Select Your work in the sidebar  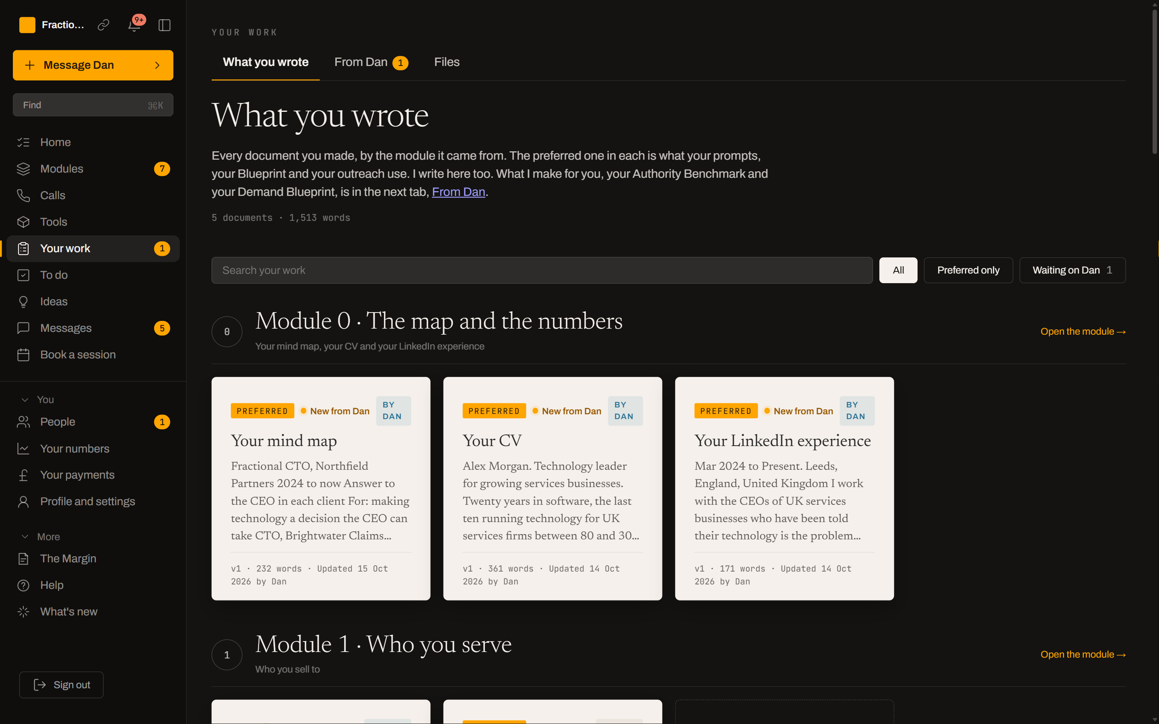[93, 249]
